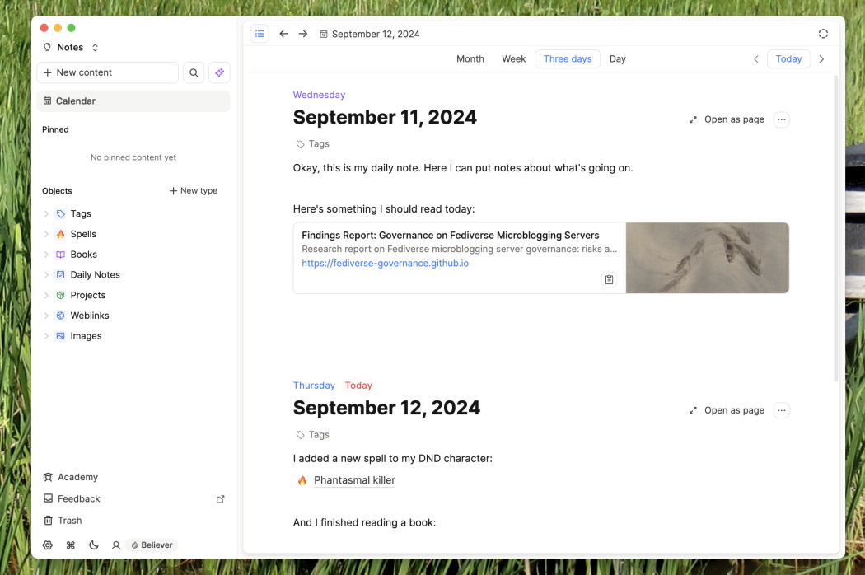865x575 pixels.
Task: Copy the Fediverse weblink clipboard icon
Action: click(609, 280)
